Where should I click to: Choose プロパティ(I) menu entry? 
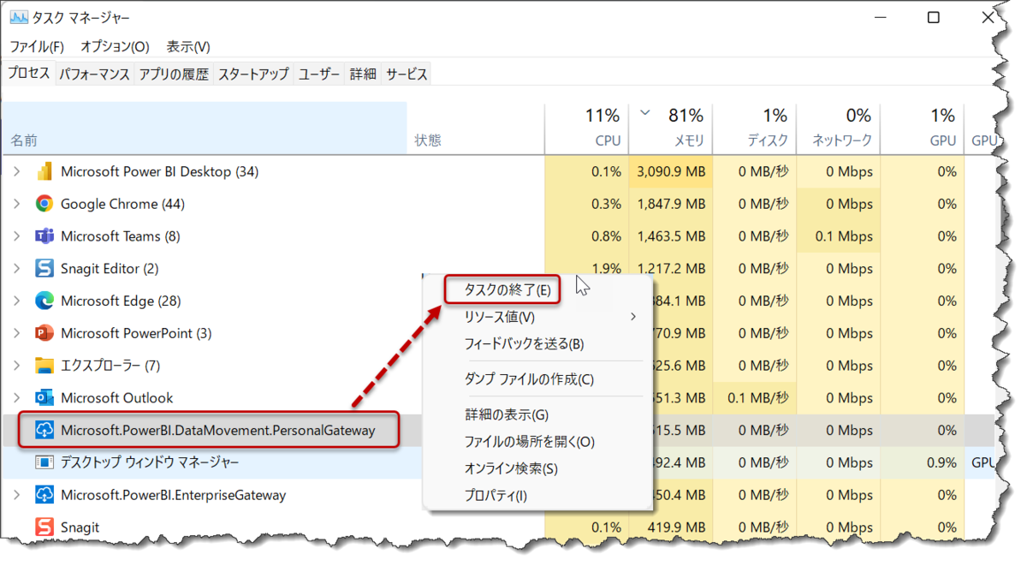(496, 496)
